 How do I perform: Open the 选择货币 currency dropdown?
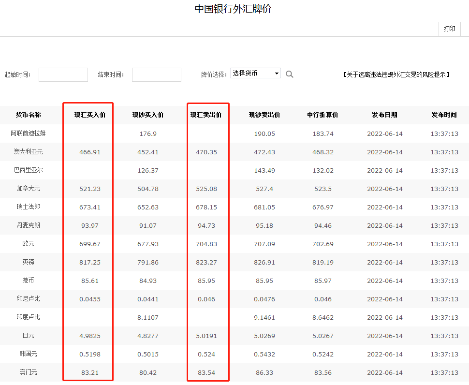(255, 74)
